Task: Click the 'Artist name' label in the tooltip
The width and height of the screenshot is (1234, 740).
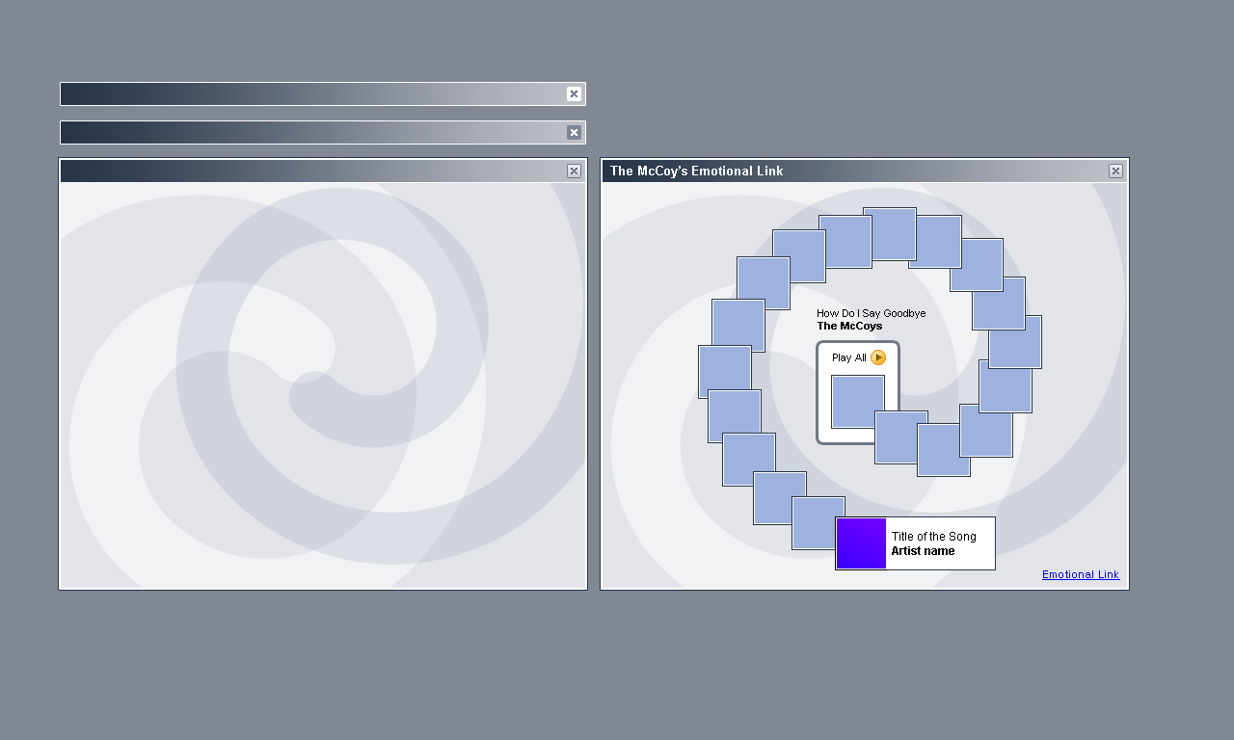Action: coord(923,551)
